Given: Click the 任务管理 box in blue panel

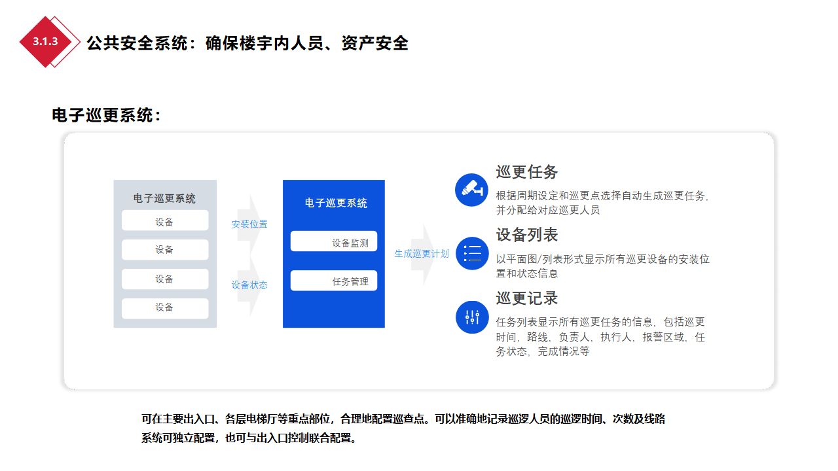Looking at the screenshot, I should pos(334,281).
